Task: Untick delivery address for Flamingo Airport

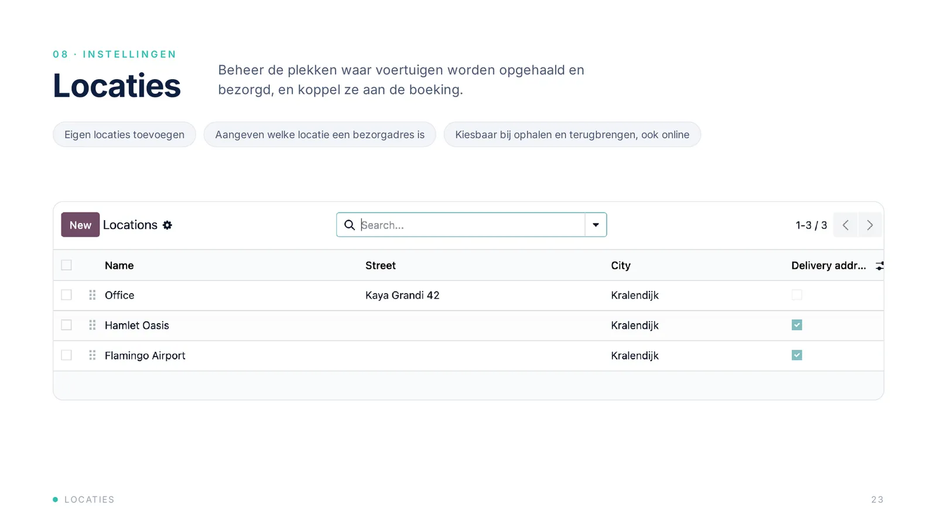Action: click(796, 355)
